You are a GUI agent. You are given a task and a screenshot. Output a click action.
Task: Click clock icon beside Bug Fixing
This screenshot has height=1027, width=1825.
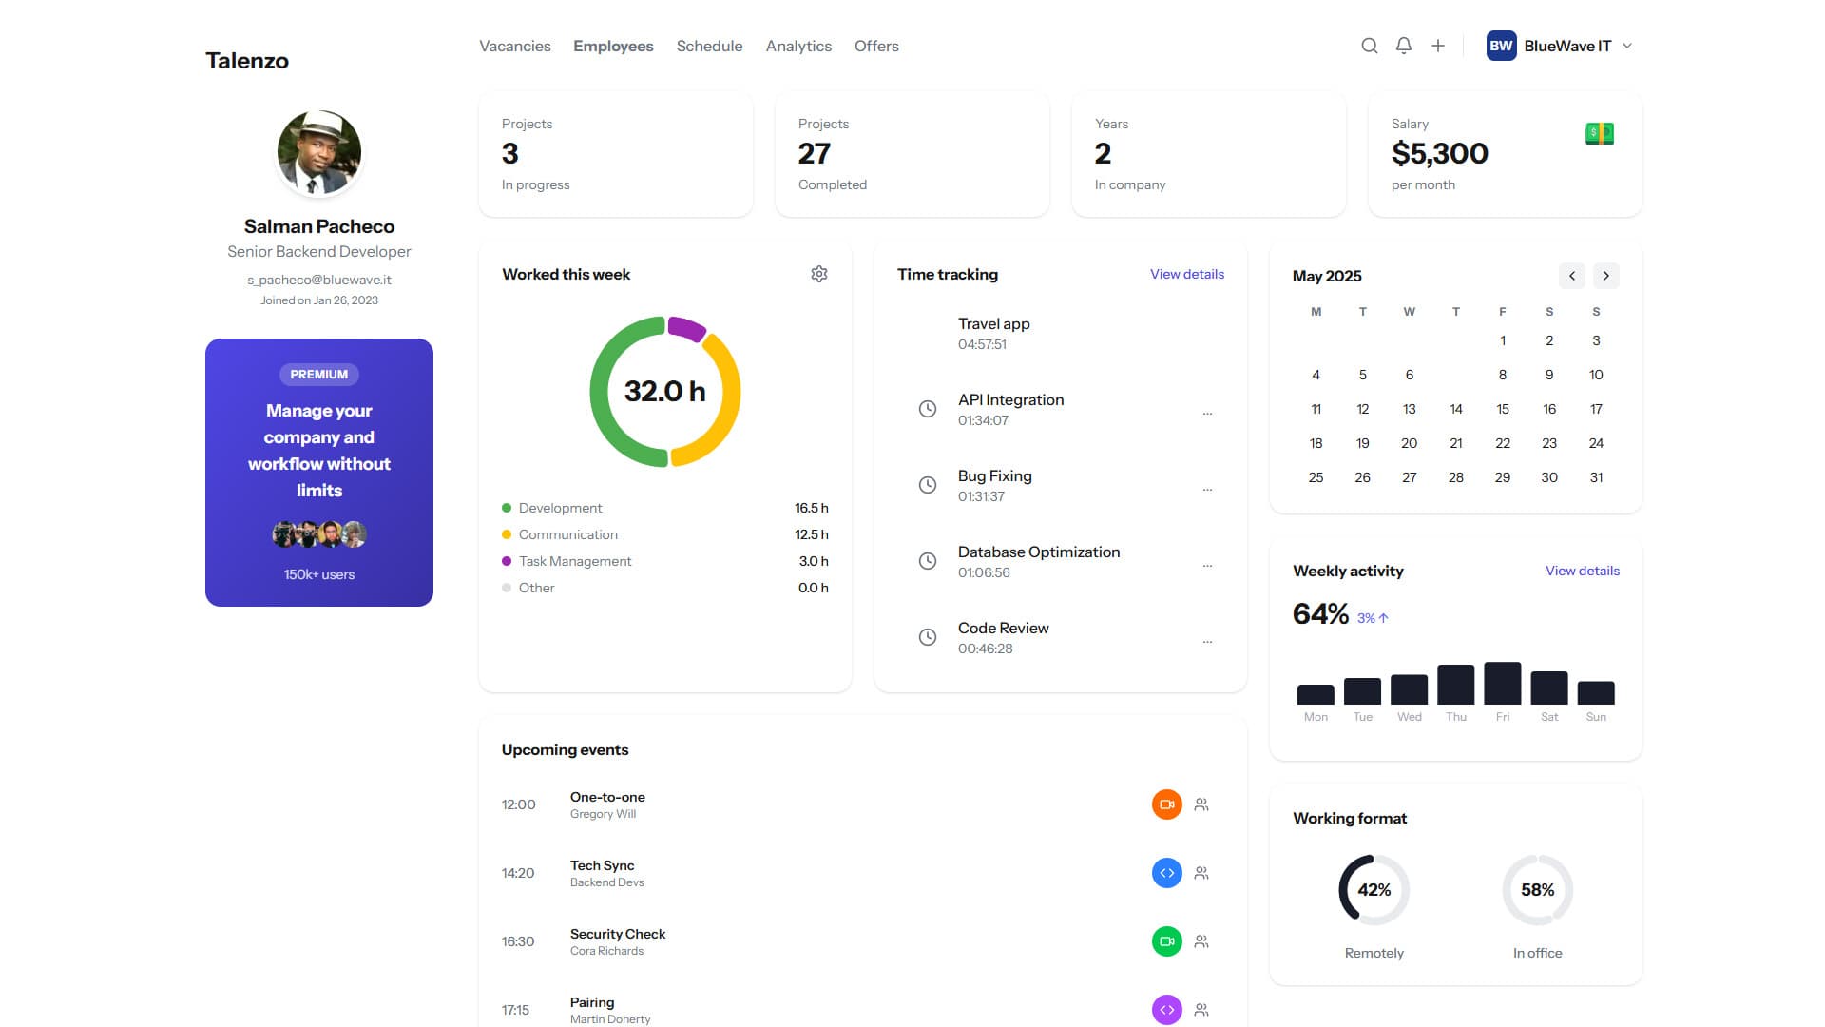point(927,485)
